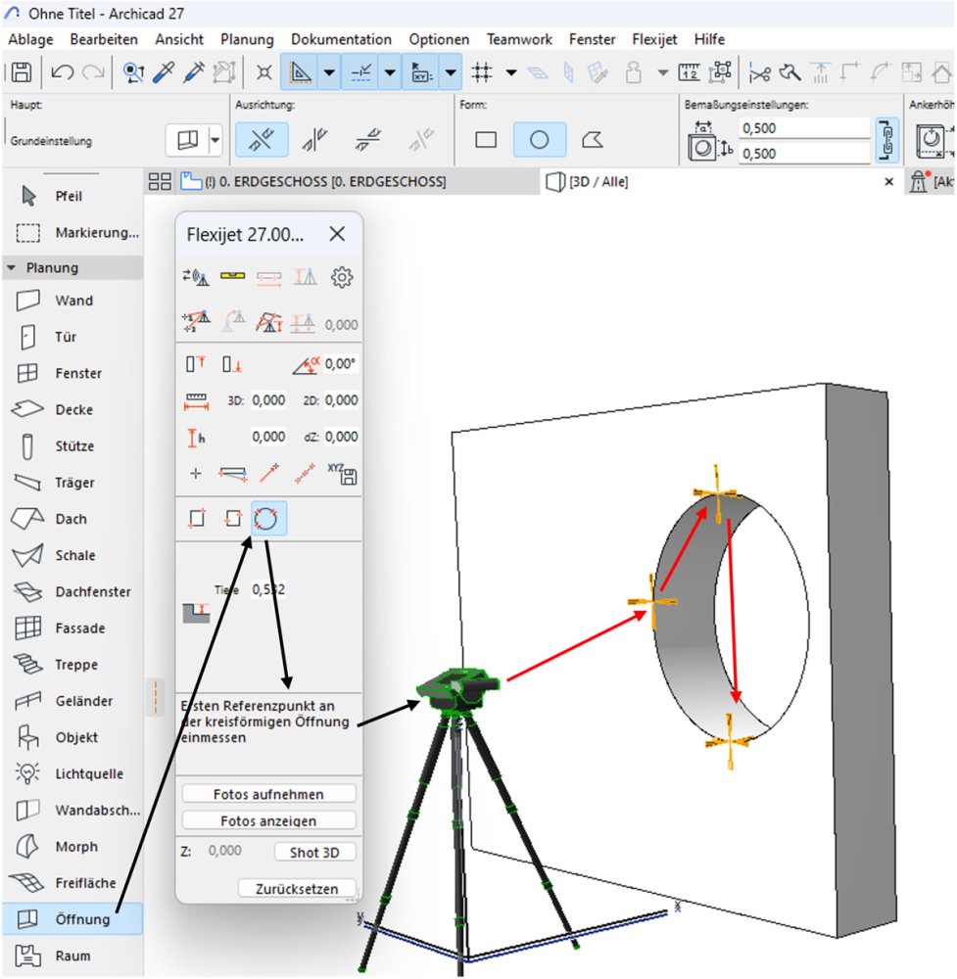Click Shot 3D button
This screenshot has height=979, width=957.
pyautogui.click(x=314, y=853)
